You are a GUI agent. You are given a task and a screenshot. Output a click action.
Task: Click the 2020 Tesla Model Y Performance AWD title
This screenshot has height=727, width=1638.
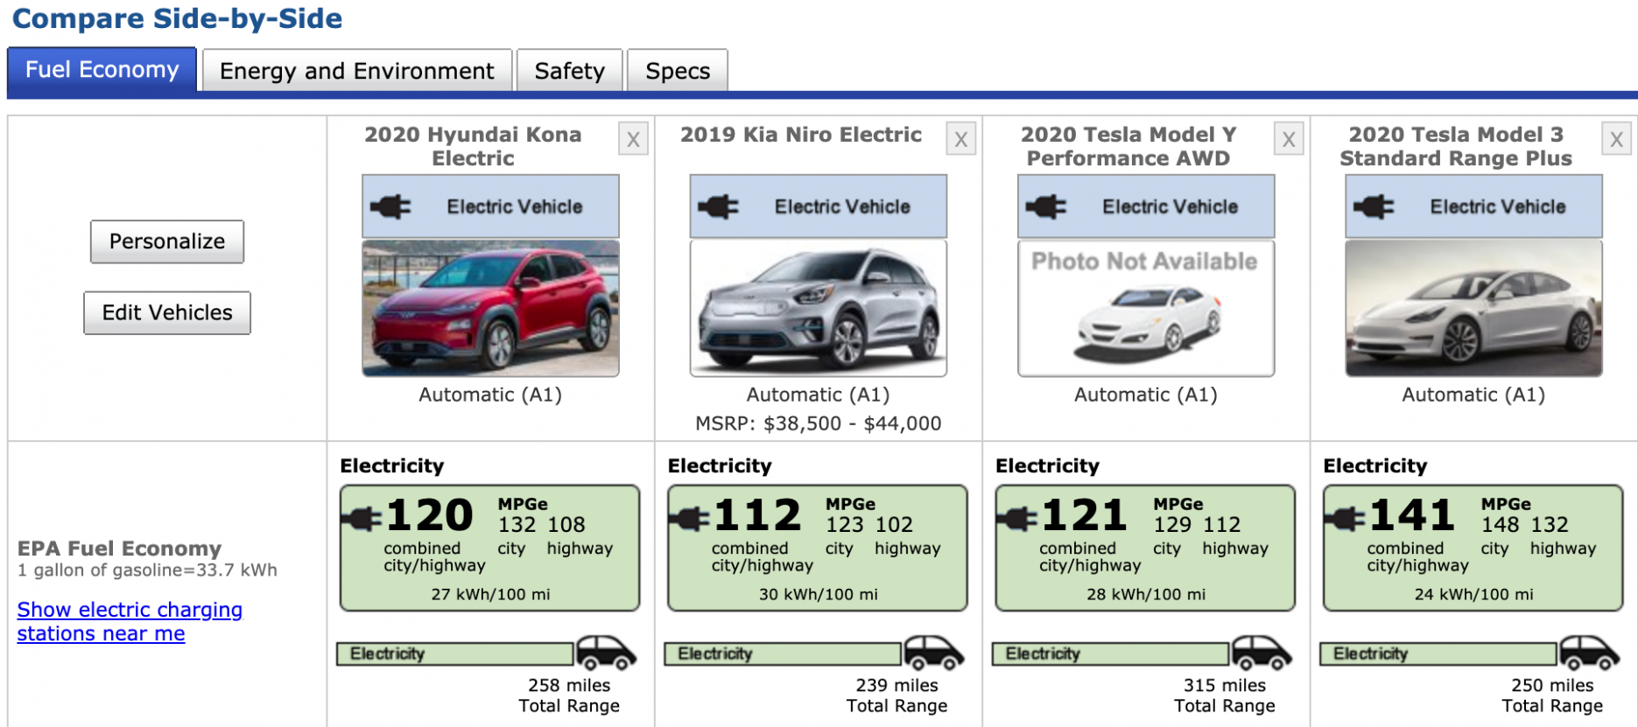click(1128, 146)
